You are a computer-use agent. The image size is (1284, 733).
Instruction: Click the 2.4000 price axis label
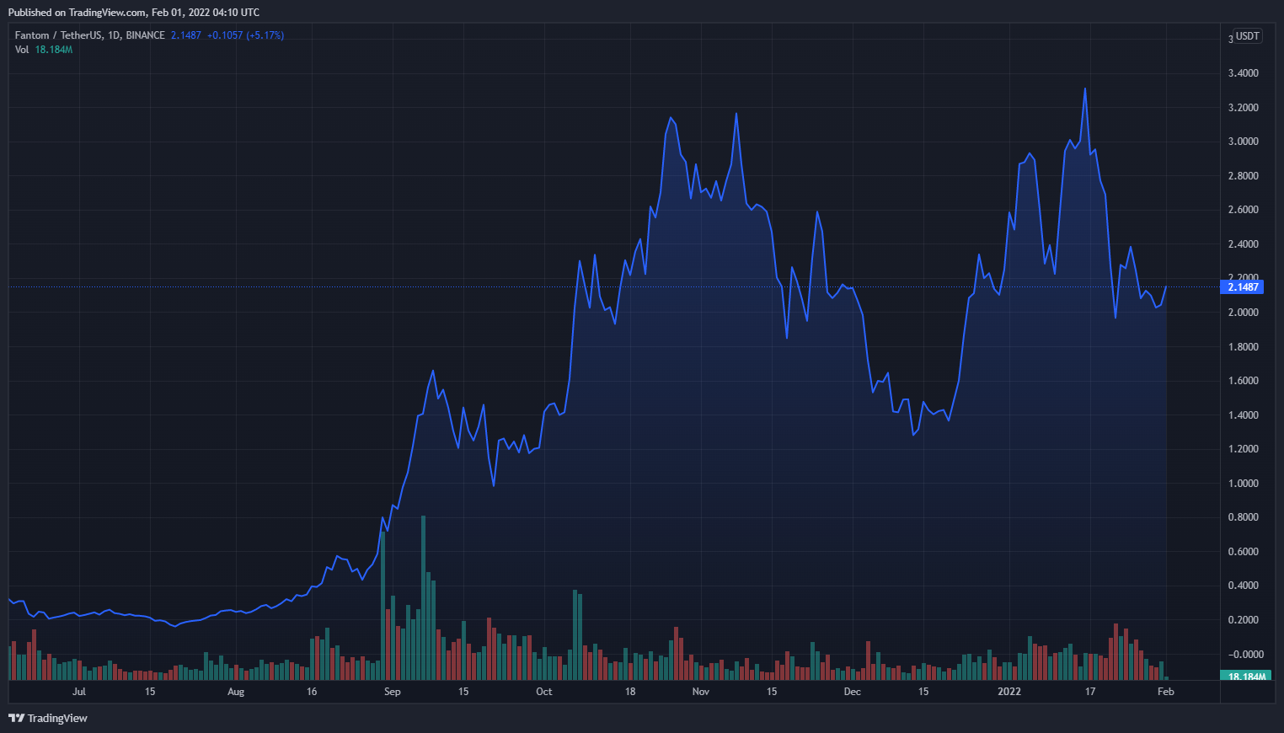[x=1244, y=244]
